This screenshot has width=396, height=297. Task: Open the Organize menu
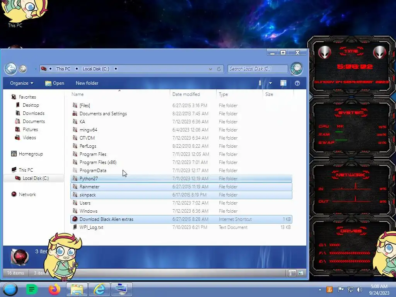tap(22, 83)
